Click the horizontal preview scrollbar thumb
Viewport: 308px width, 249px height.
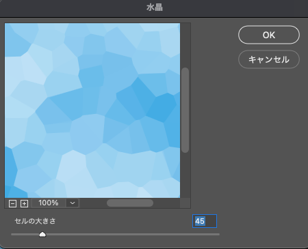pos(130,203)
